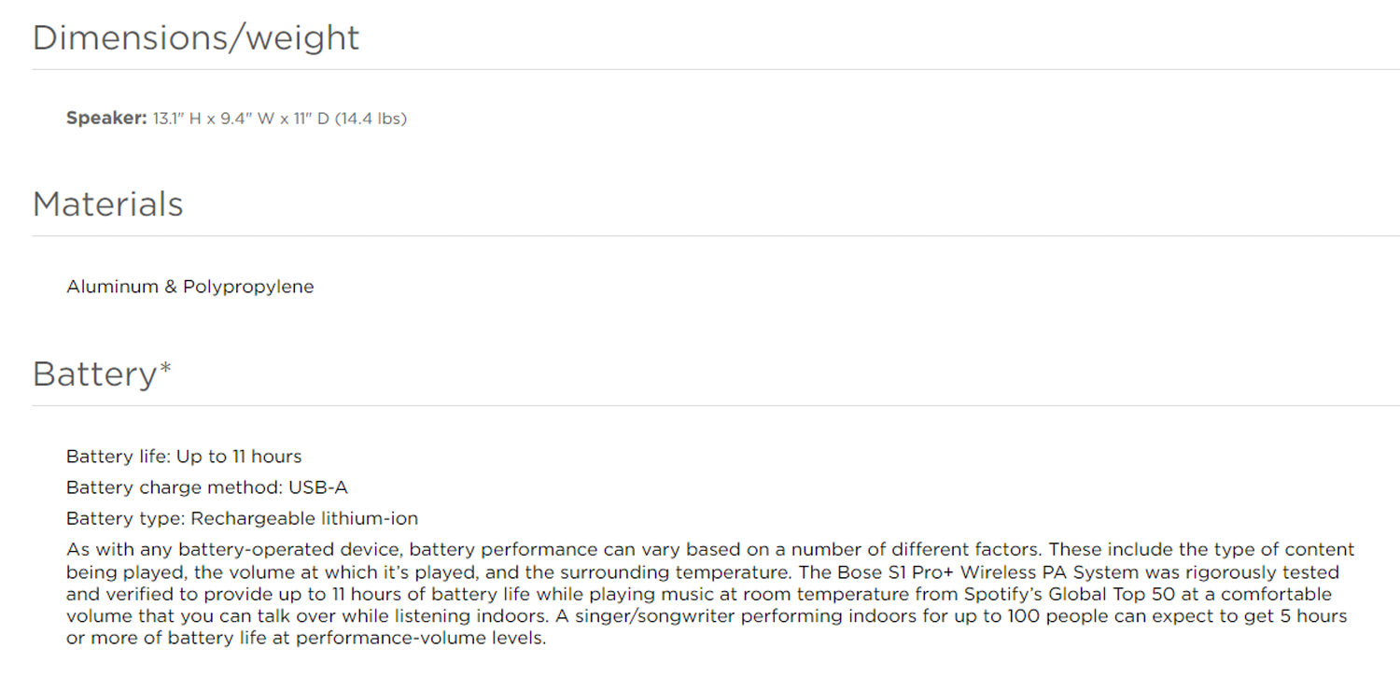The width and height of the screenshot is (1400, 676).
Task: Click the Battery section heading
Action: [94, 373]
